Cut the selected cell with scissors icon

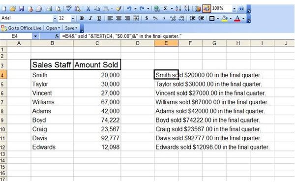(x=88, y=9)
